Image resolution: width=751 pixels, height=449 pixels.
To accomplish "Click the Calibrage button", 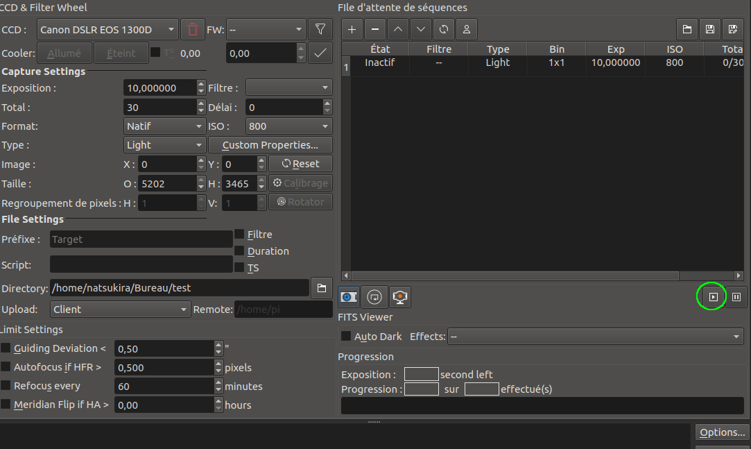I will 300,183.
